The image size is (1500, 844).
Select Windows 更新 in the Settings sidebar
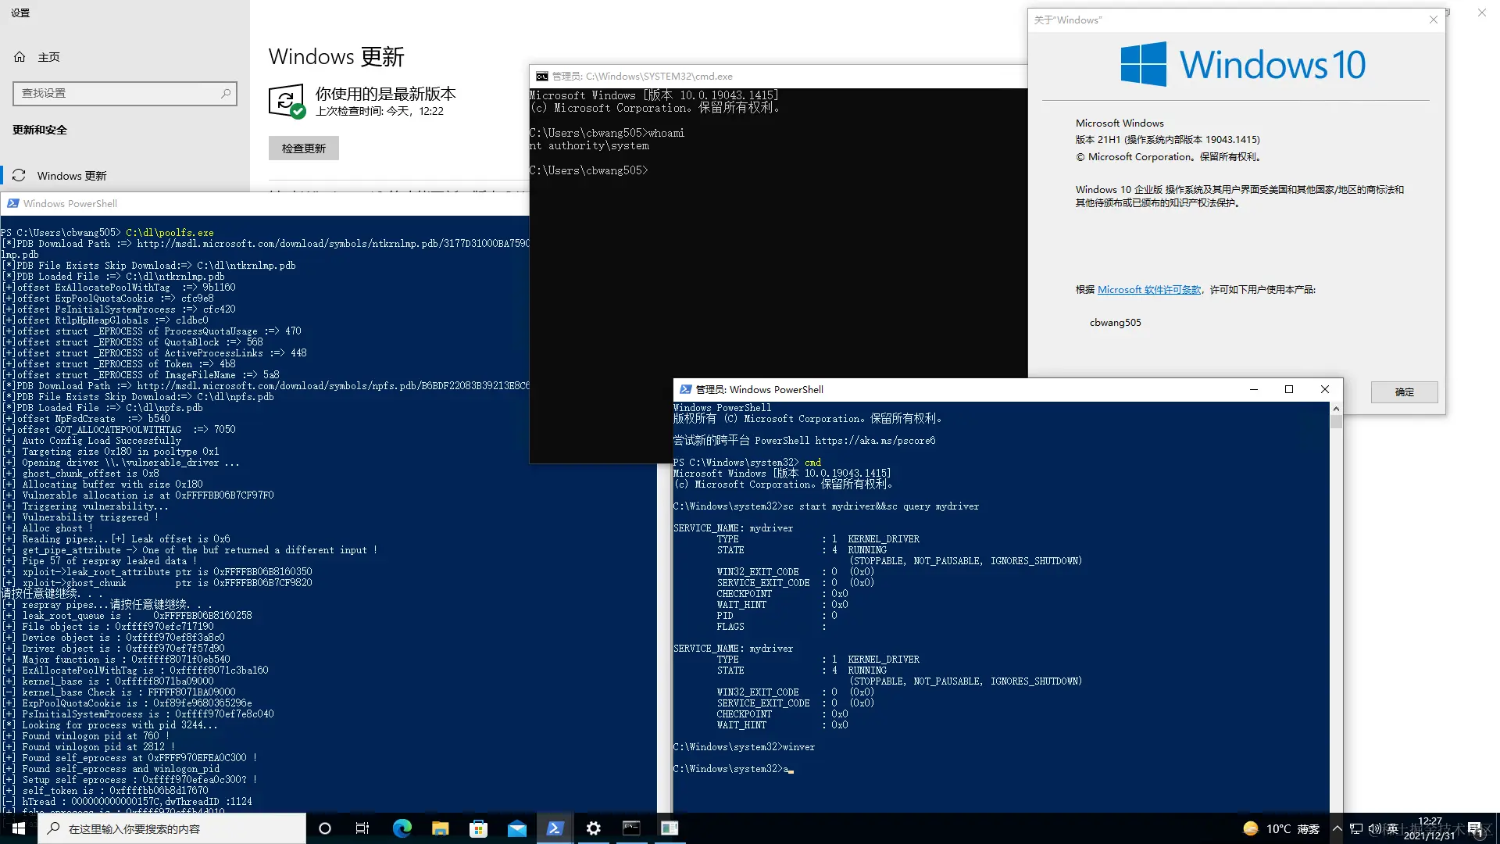71,176
